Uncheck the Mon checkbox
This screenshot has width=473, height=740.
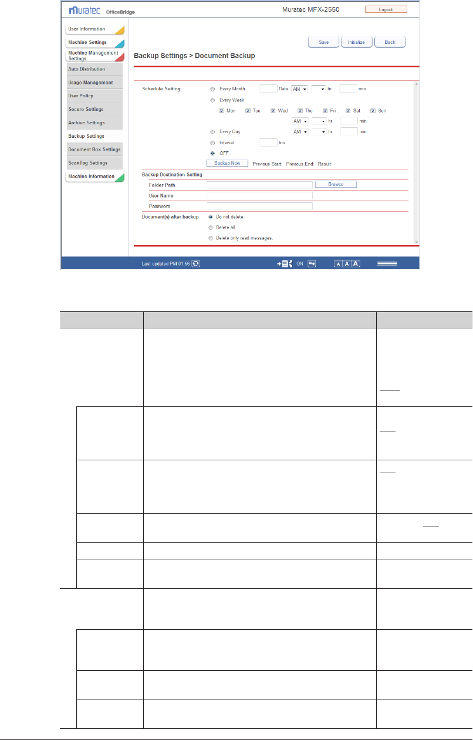coord(222,111)
